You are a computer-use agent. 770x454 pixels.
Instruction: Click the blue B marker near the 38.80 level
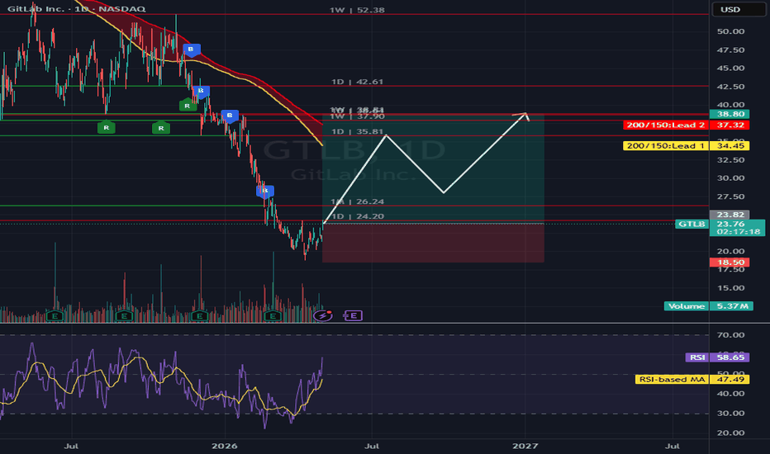tap(230, 116)
